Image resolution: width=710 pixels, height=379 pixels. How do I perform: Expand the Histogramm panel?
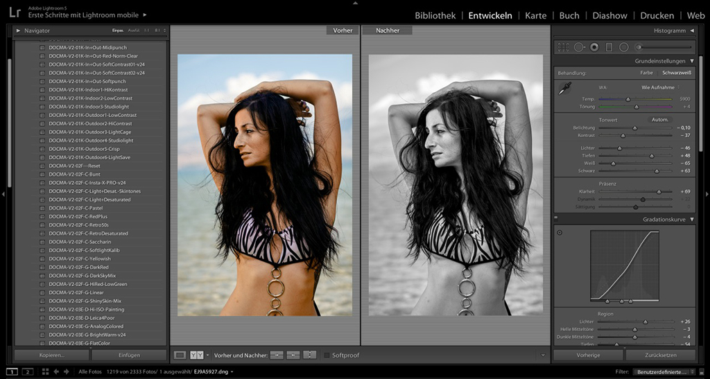click(692, 30)
